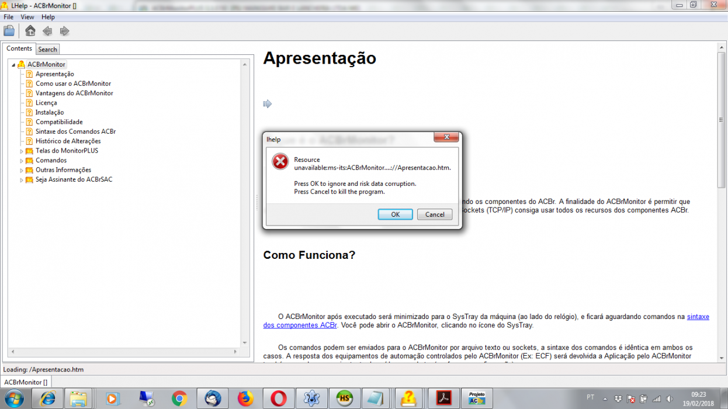
Task: Select the ACBrMonitor root tree item
Action: tap(46, 64)
